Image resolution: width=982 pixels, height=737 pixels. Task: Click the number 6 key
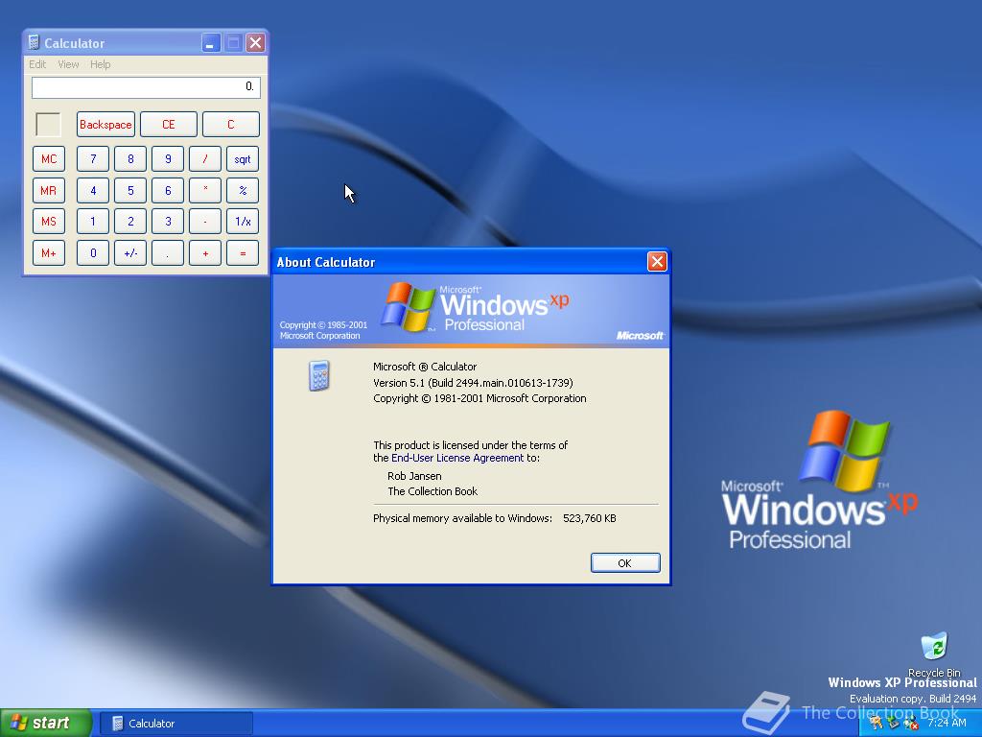168,191
